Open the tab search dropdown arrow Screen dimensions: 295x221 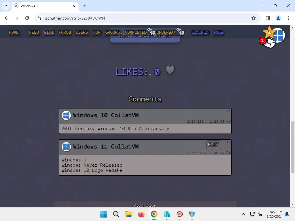click(6, 6)
